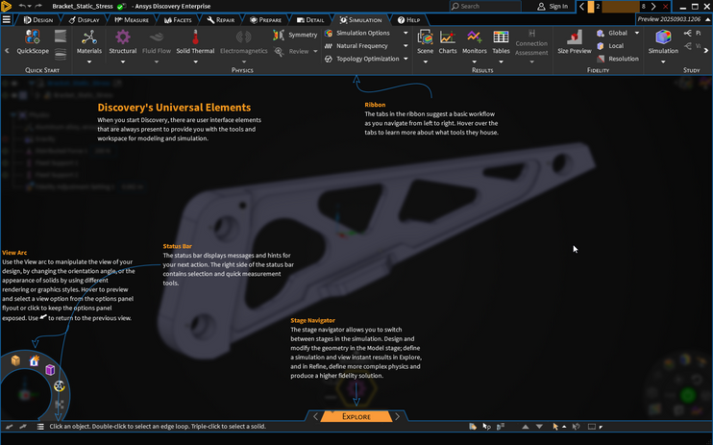Switch to the Prepare tab
This screenshot has height=445, width=713.
pos(265,20)
